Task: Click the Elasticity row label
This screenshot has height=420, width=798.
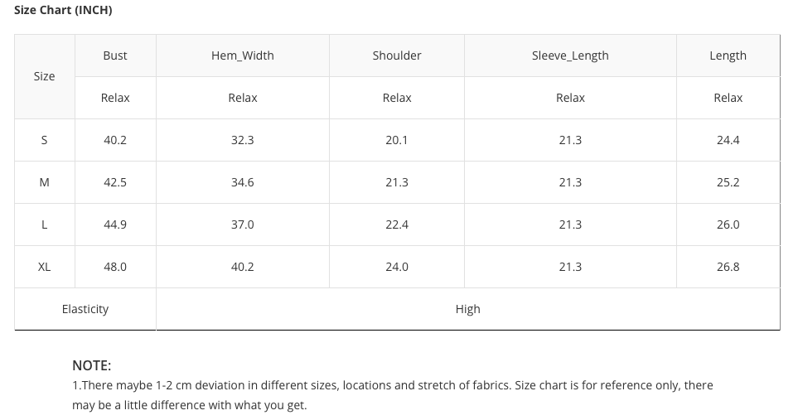Action: click(x=85, y=309)
